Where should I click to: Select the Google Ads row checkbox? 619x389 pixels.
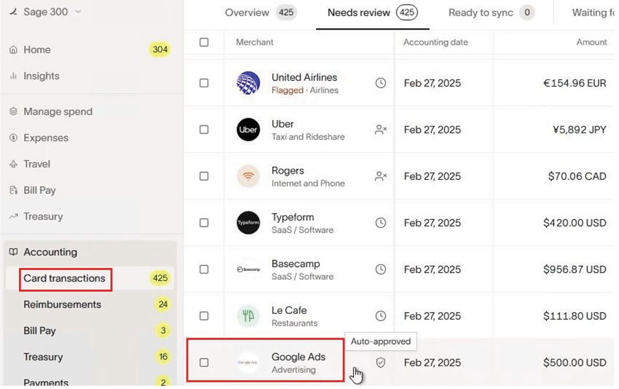[204, 363]
